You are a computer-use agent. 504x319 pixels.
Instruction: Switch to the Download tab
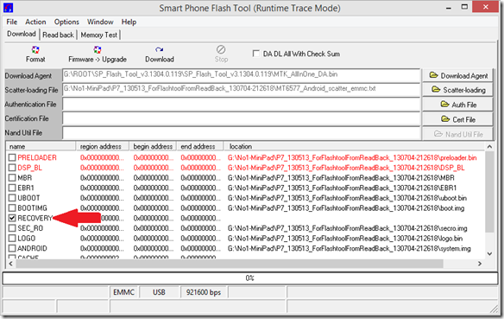tap(22, 34)
